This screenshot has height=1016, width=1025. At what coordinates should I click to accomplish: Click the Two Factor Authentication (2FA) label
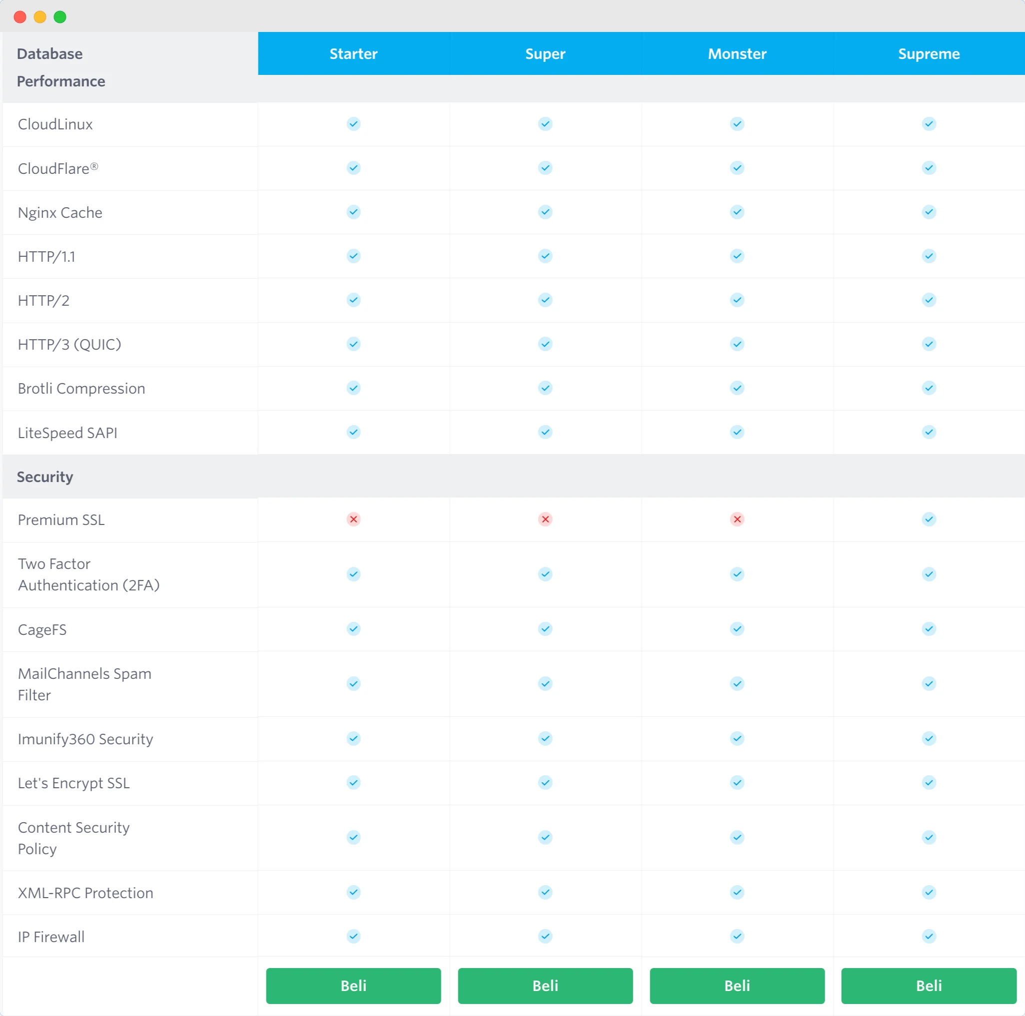point(88,574)
